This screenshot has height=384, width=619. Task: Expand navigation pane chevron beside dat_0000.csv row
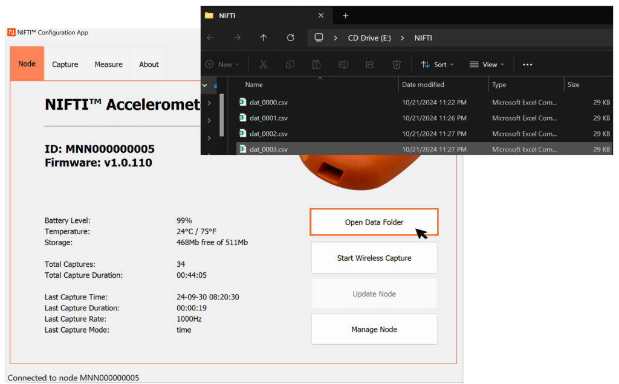tap(209, 103)
